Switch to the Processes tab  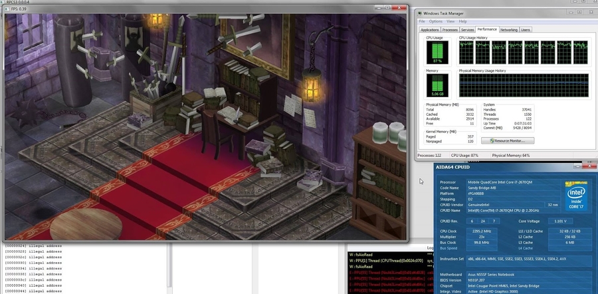(x=450, y=30)
